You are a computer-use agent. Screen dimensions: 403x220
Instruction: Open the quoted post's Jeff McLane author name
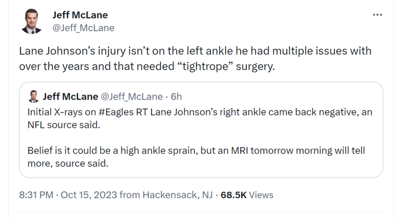click(x=70, y=97)
